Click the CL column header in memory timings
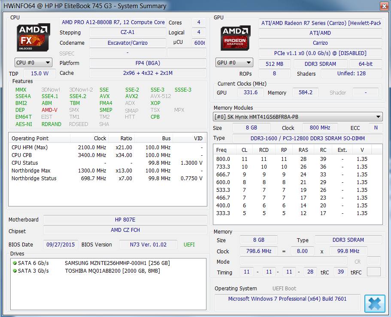391x317 pixels. pyautogui.click(x=244, y=150)
